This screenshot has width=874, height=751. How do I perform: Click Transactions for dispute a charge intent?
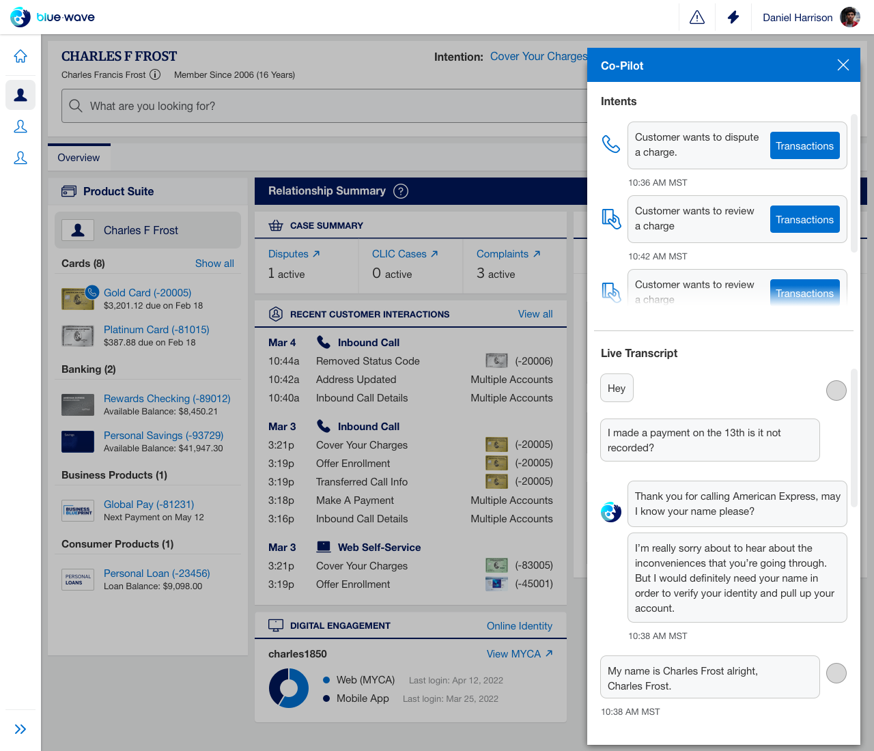click(x=805, y=145)
